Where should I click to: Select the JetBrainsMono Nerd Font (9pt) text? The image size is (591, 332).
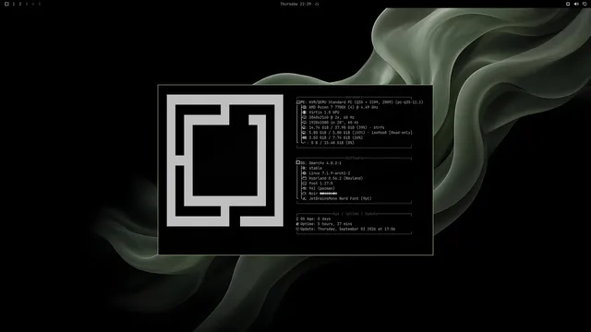point(341,198)
